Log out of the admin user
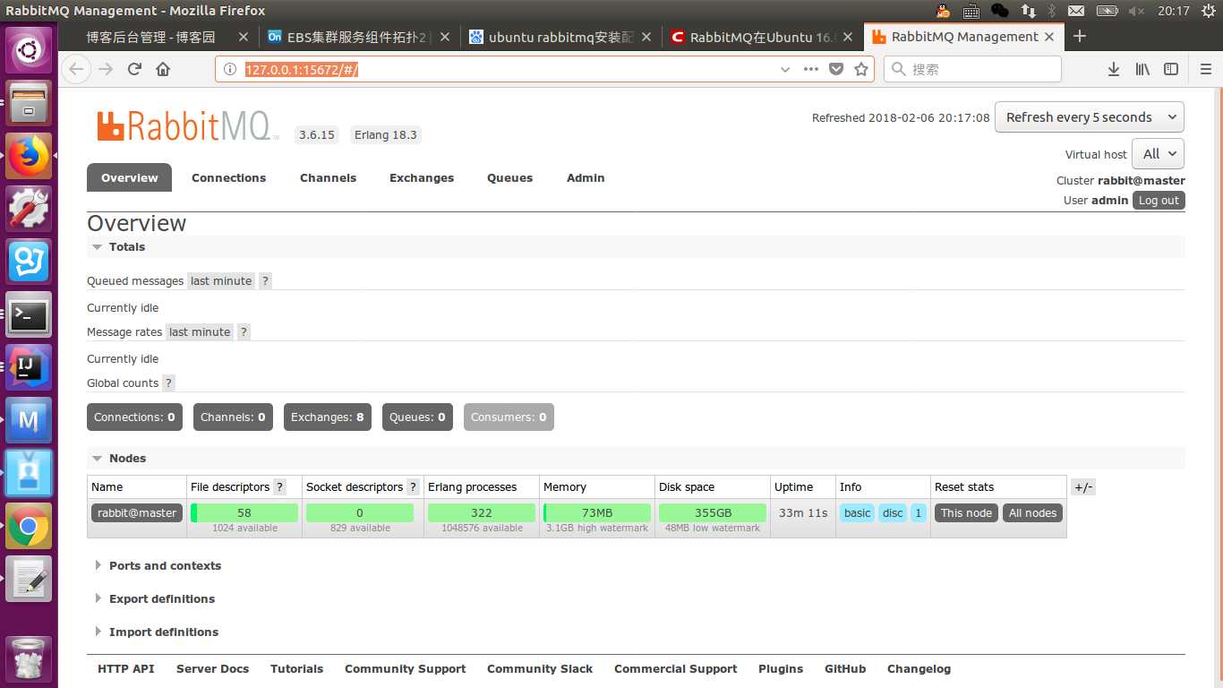The image size is (1223, 688). (x=1159, y=201)
